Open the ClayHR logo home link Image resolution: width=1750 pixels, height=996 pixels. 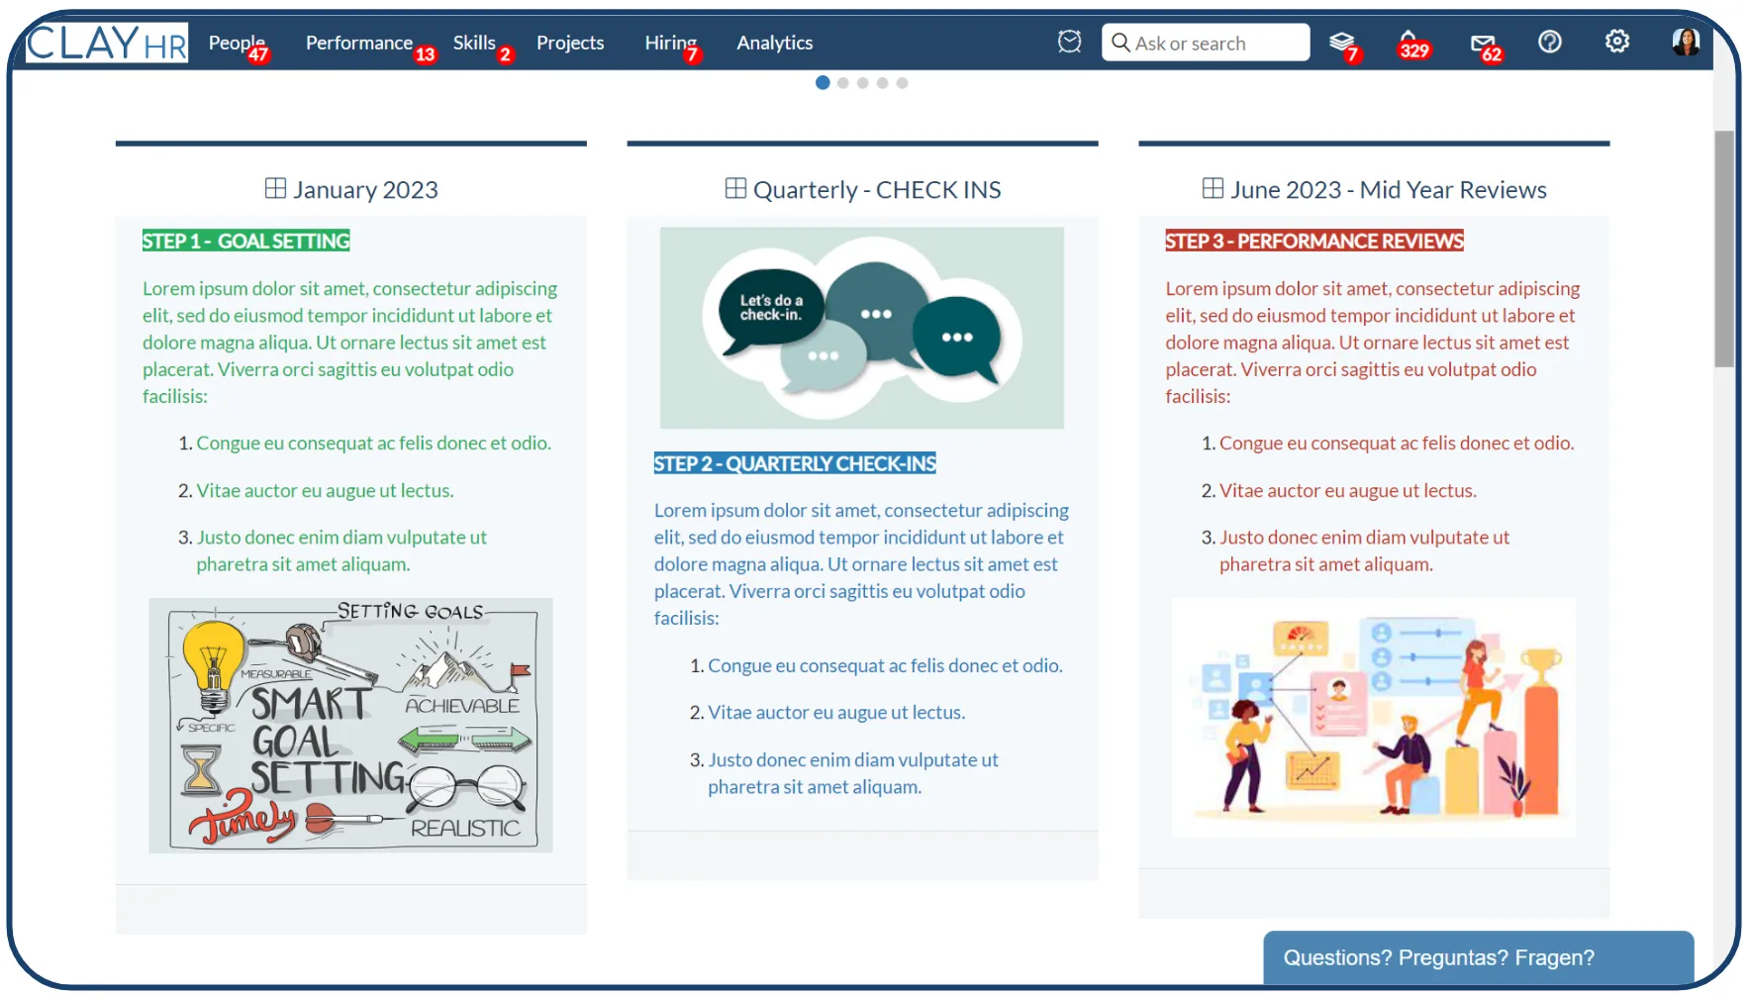107,43
